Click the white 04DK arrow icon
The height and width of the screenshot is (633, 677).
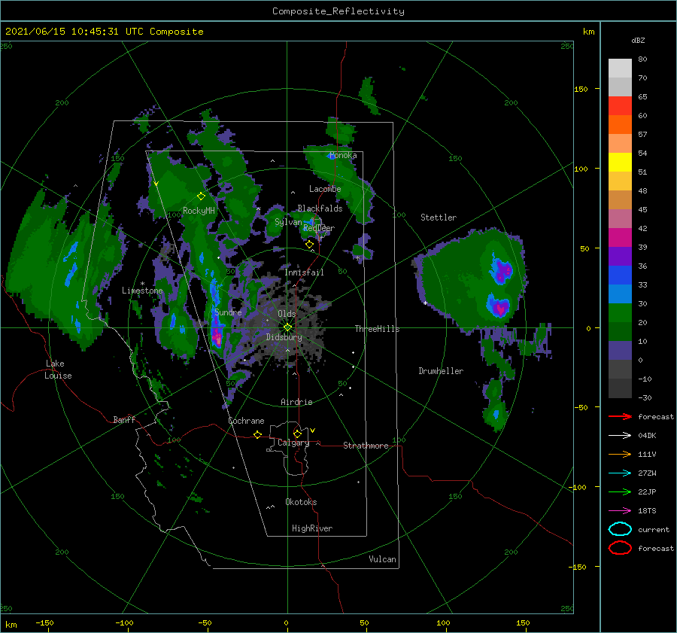coord(620,435)
